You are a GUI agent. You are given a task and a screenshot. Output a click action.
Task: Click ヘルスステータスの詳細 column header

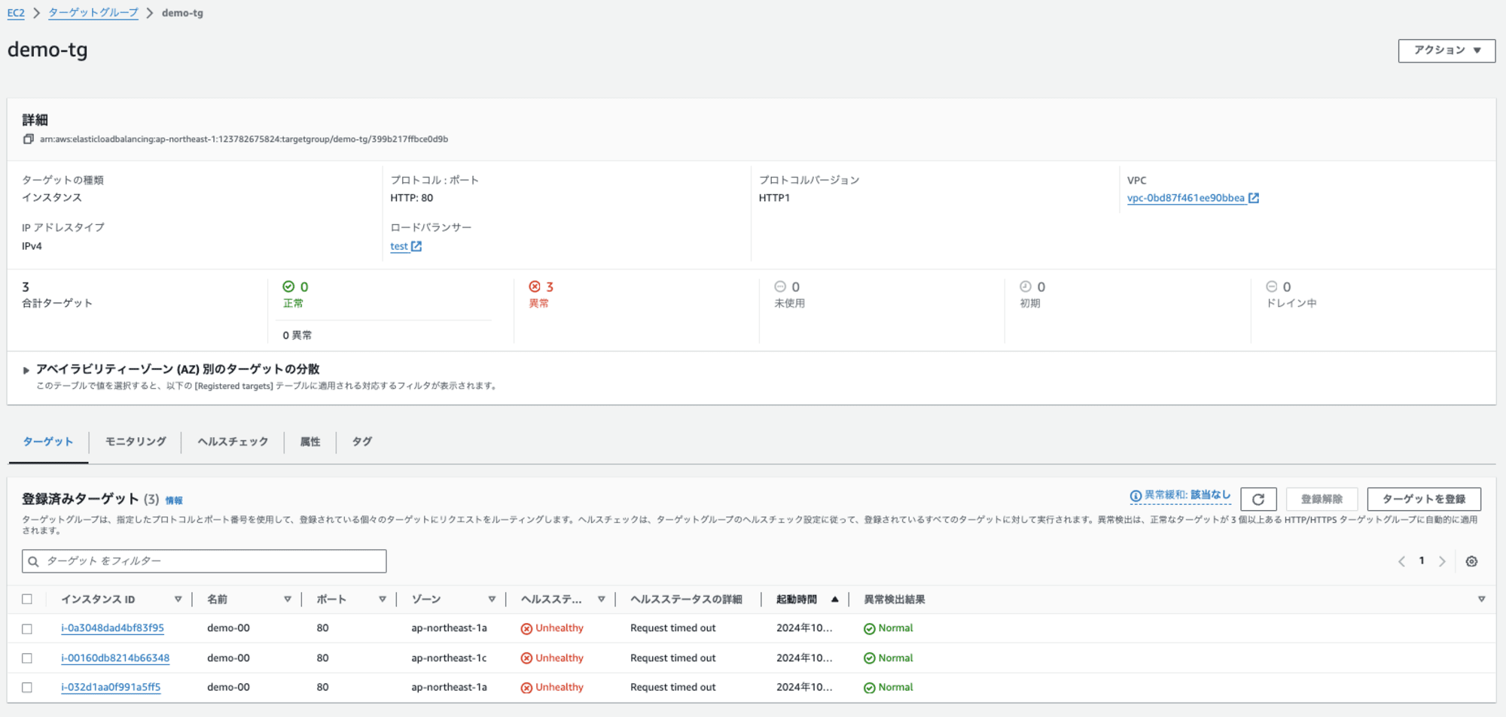tap(686, 600)
